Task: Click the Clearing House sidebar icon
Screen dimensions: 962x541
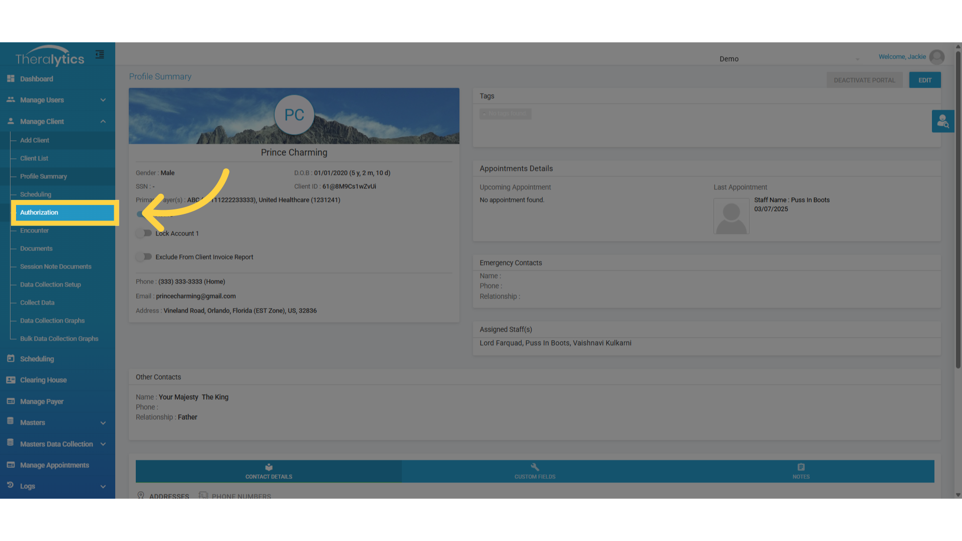Action: pos(11,380)
